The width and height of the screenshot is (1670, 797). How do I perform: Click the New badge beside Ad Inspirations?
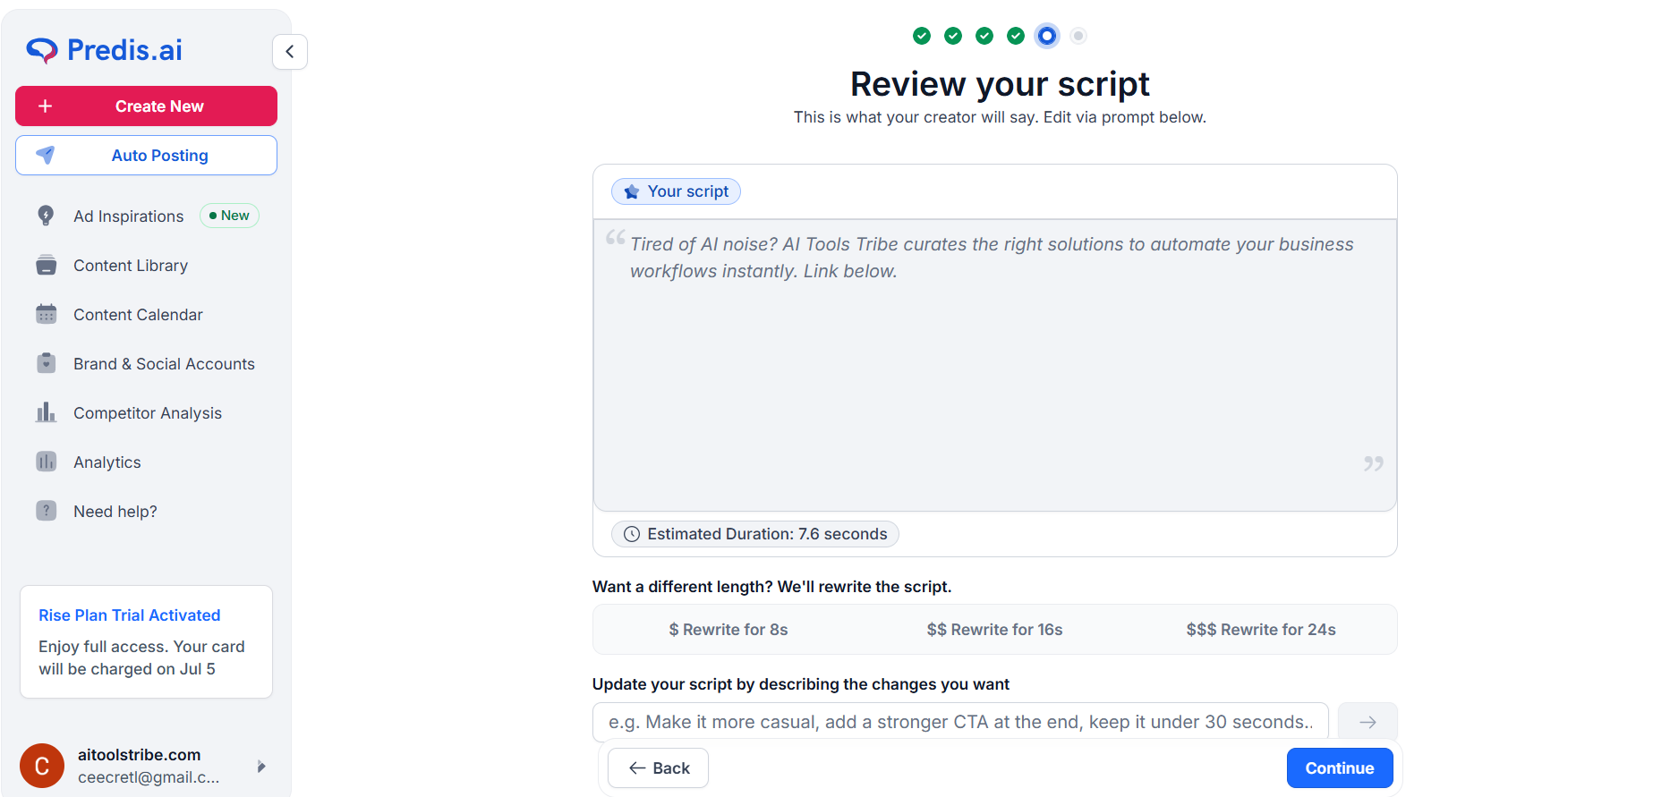tap(229, 216)
